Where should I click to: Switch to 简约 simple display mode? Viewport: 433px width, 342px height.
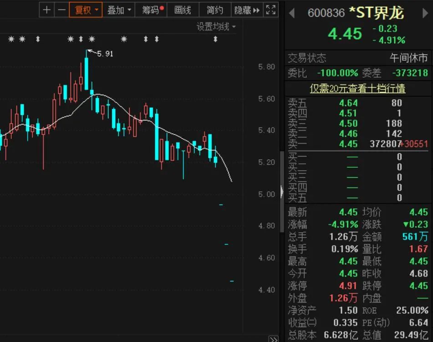(214, 10)
